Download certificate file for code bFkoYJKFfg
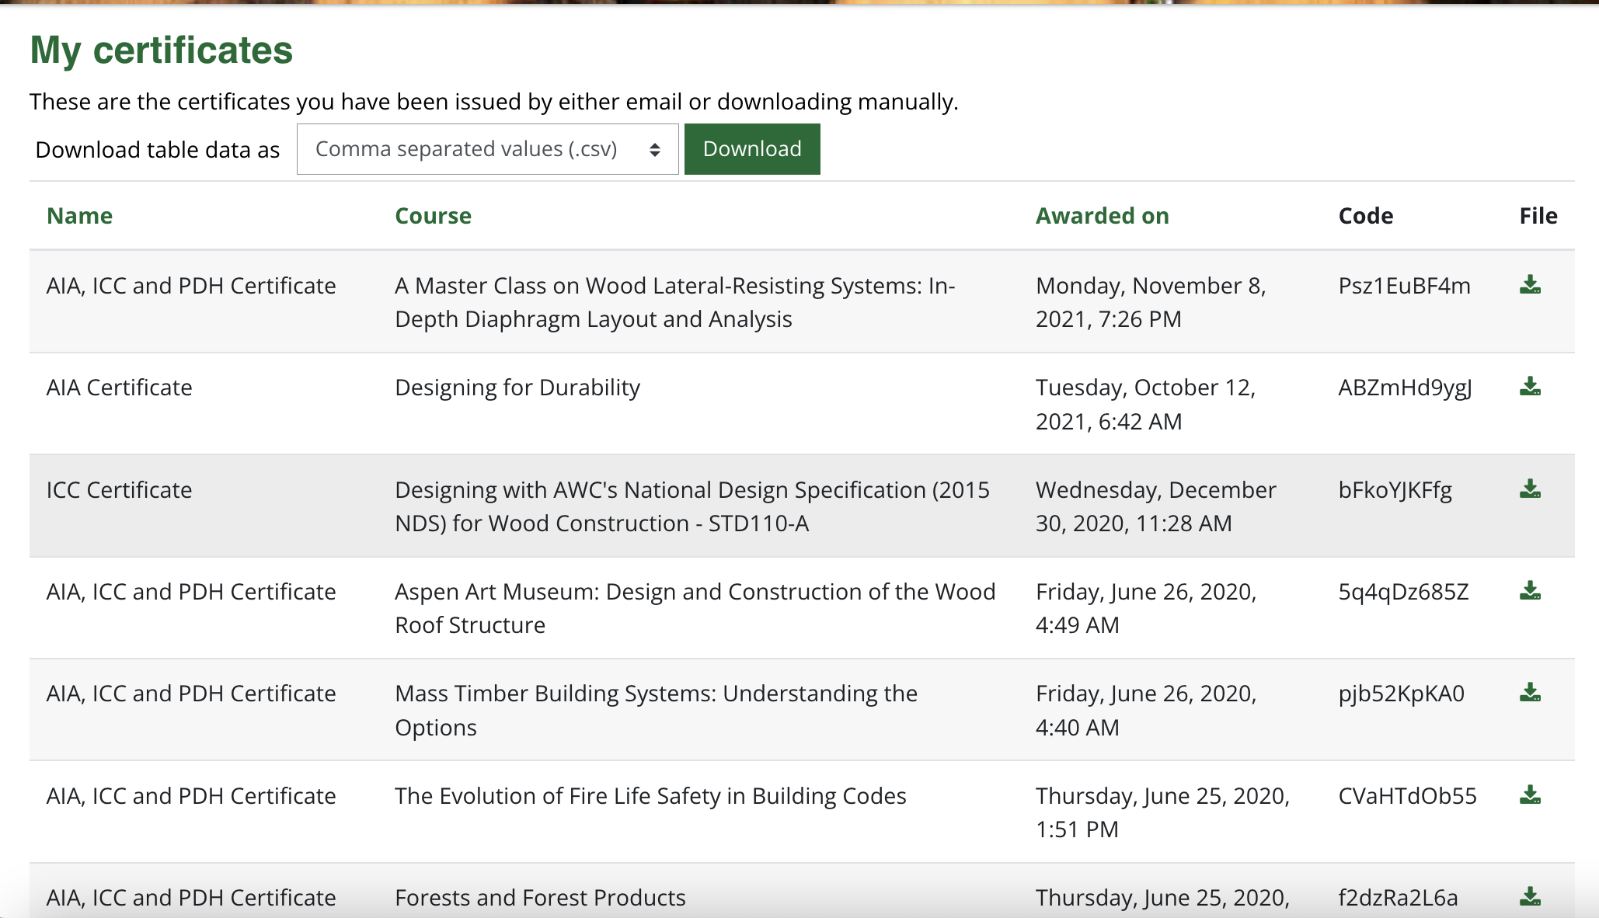 tap(1530, 489)
